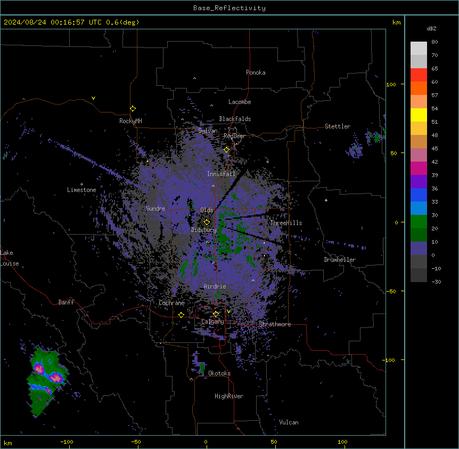The width and height of the screenshot is (459, 449).
Task: Click the RockyMH label
Action: 130,121
